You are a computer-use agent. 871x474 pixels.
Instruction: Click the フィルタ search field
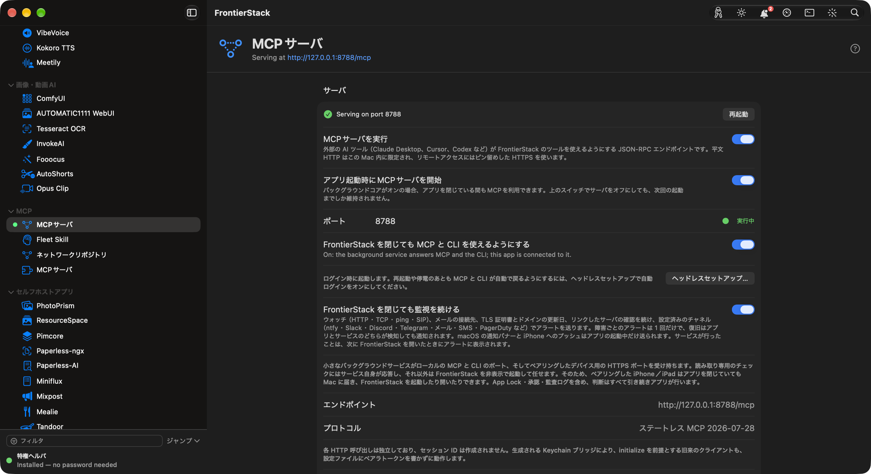click(x=85, y=441)
